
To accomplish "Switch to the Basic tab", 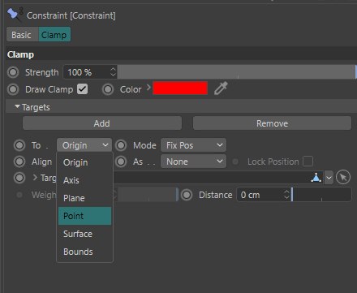I will tap(22, 35).
